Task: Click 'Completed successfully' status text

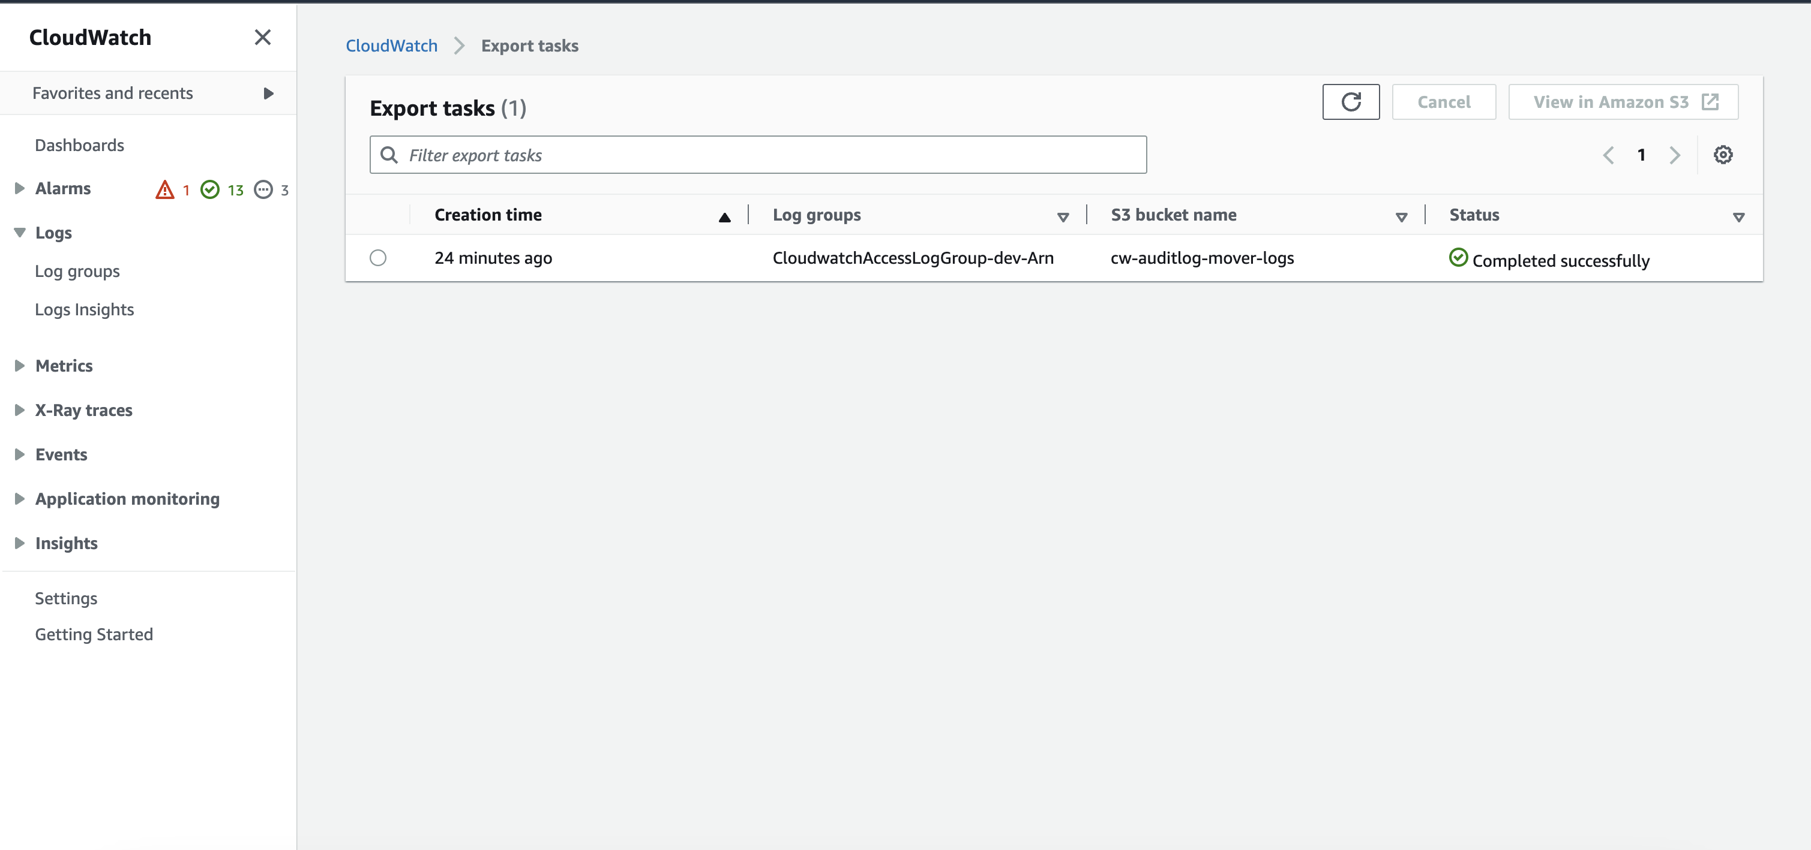Action: pos(1561,261)
